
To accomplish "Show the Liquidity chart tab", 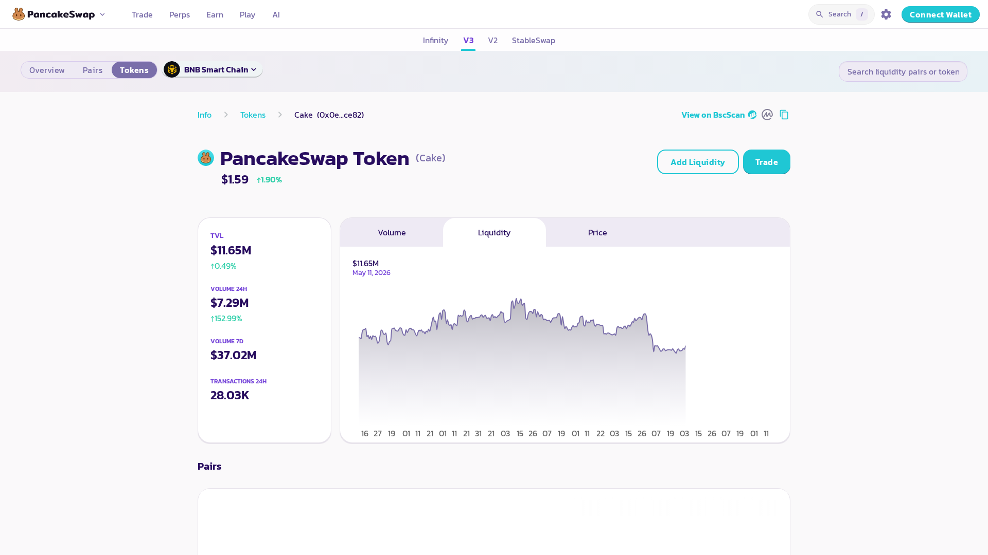I will pos(495,232).
